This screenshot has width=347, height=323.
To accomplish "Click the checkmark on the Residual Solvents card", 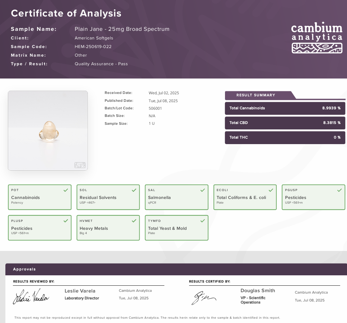I will [134, 190].
